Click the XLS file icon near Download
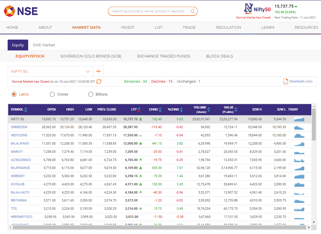 pyautogui.click(x=286, y=81)
